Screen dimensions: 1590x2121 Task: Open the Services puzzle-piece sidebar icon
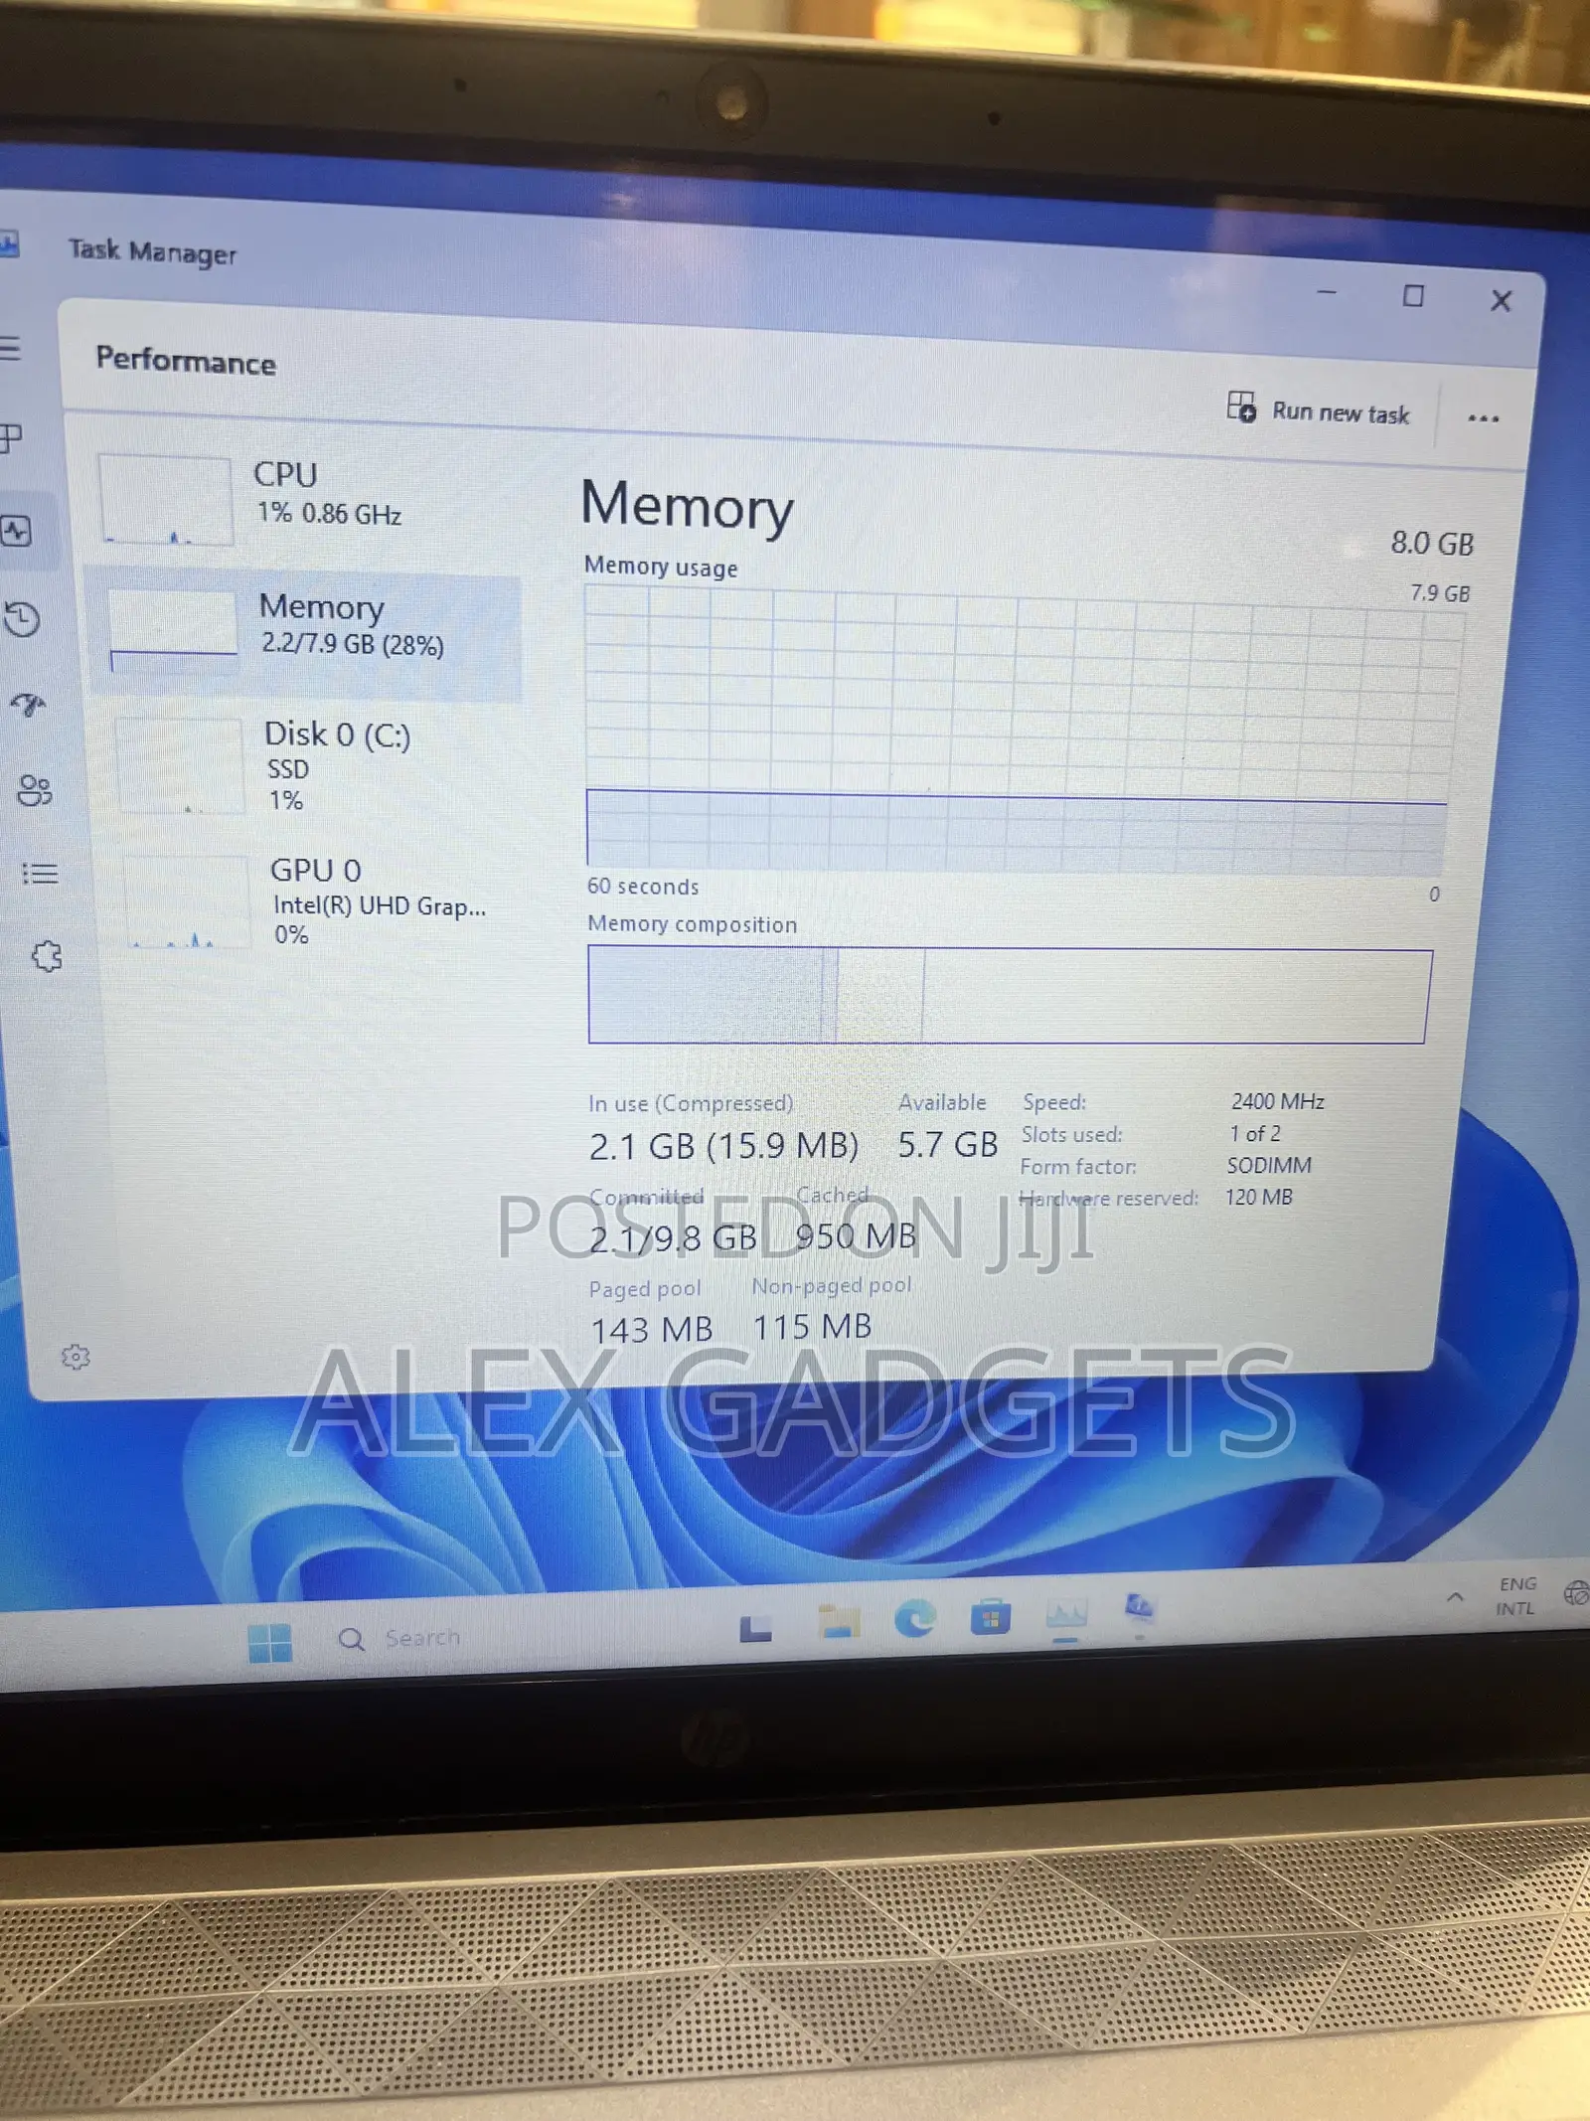click(x=47, y=956)
